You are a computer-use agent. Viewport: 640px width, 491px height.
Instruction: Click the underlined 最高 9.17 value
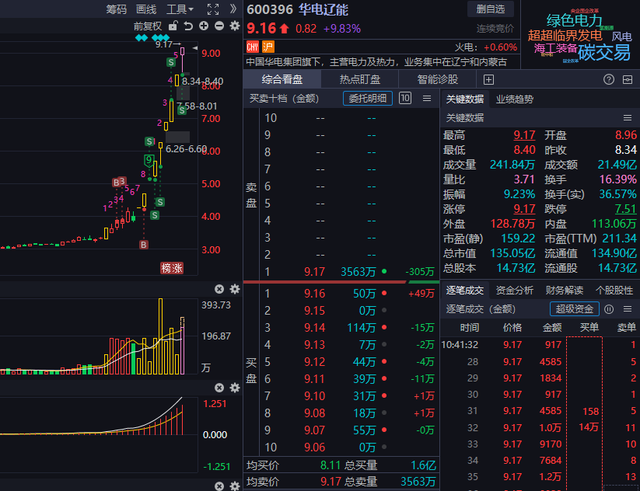524,135
